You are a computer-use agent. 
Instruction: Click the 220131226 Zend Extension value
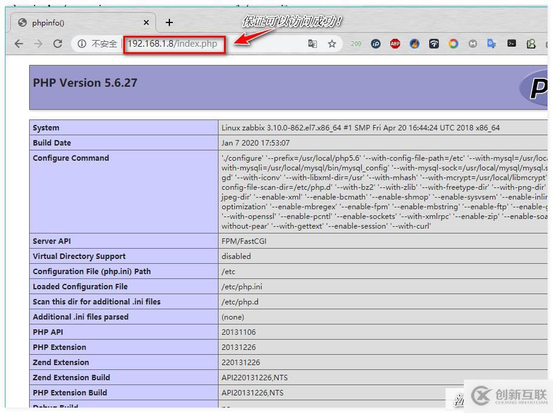[240, 362]
